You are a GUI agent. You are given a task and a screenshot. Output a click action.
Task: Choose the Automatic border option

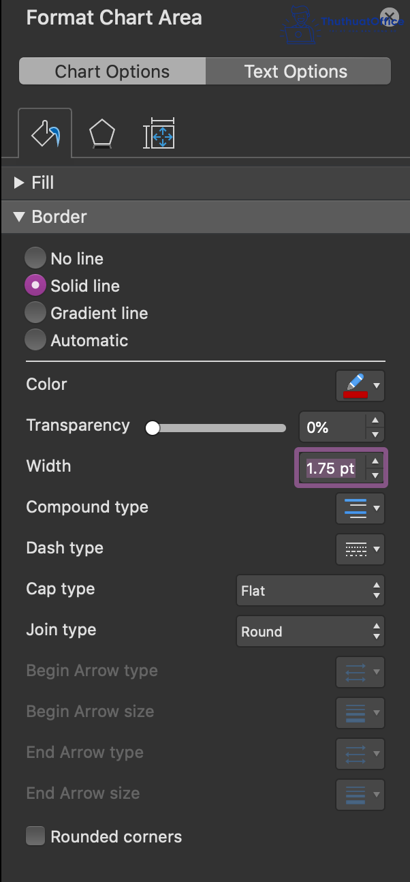click(x=35, y=340)
